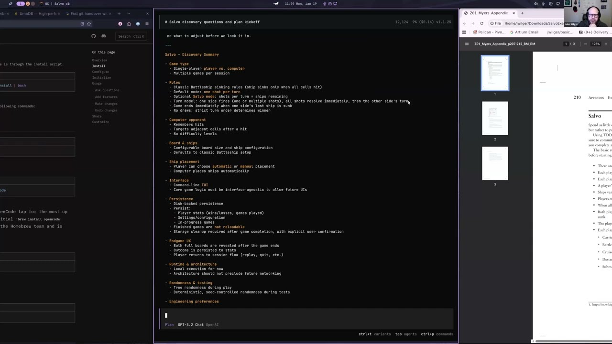Select PDF page 1 thumbnail
This screenshot has height=344, width=612.
[x=495, y=73]
